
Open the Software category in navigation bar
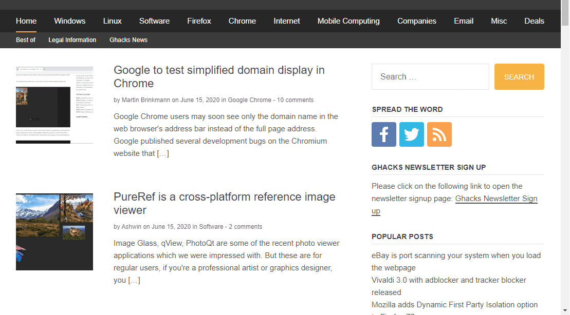[155, 21]
